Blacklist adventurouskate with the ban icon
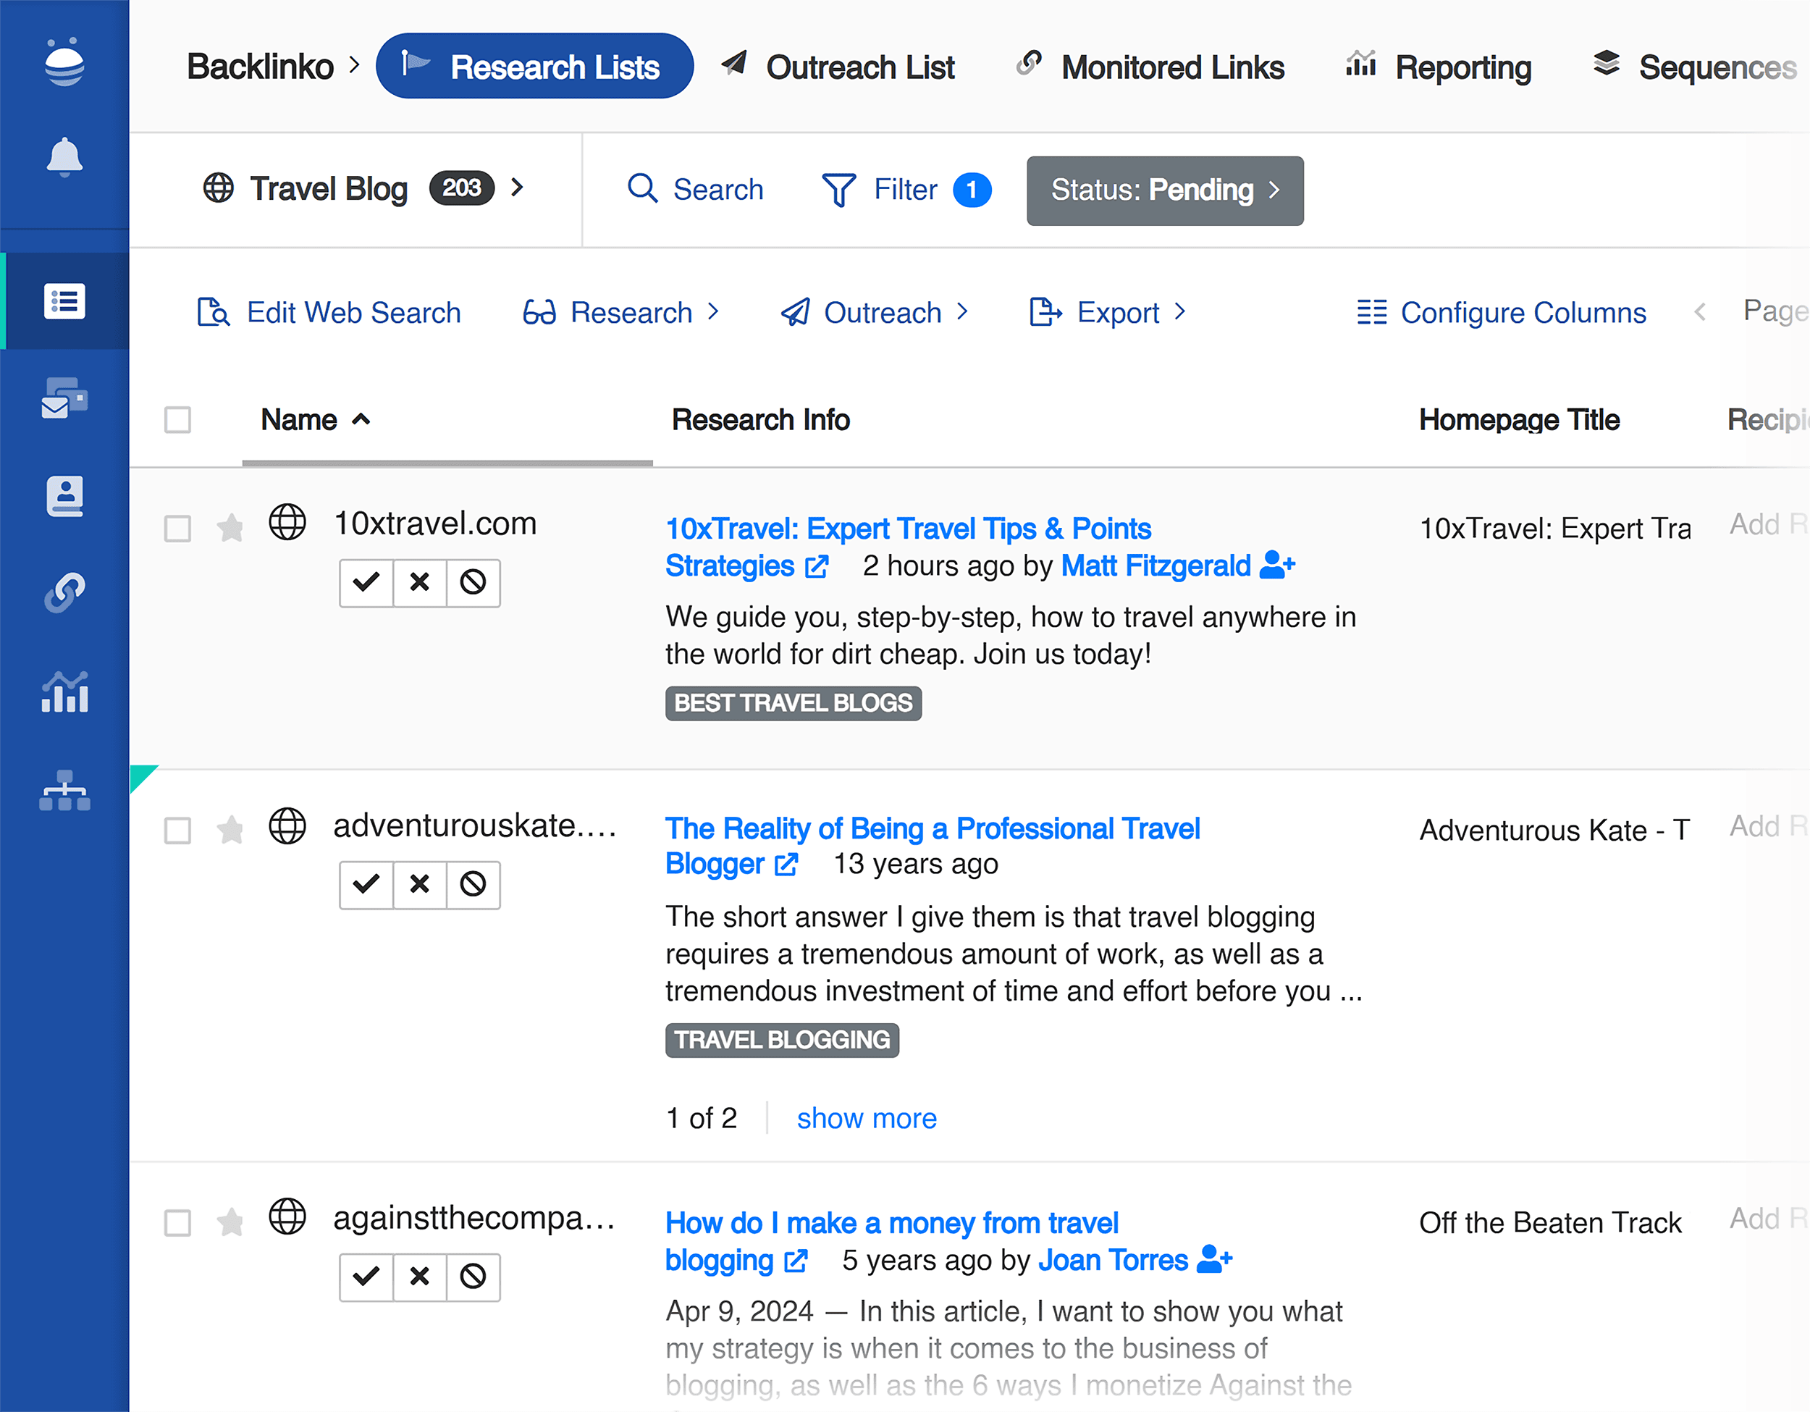 [x=473, y=884]
